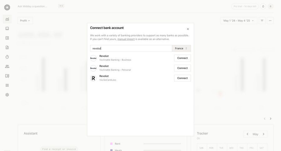Click the Pro trial 14 days left badge
281x151 pixels.
[245, 6]
